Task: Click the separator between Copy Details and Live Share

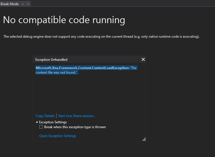Action: 56,116
